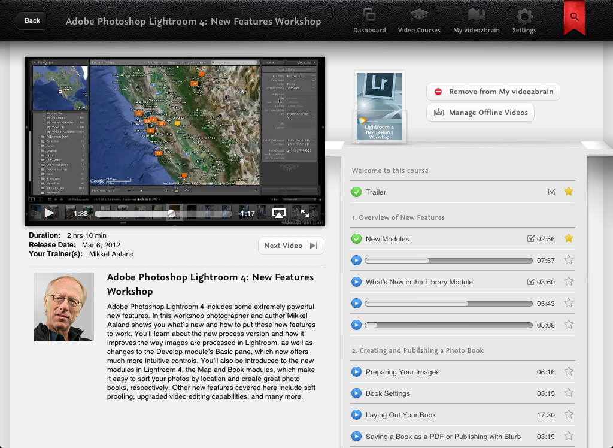Click the AirPlay icon in the player
Image resolution: width=613 pixels, height=448 pixels.
(x=279, y=213)
